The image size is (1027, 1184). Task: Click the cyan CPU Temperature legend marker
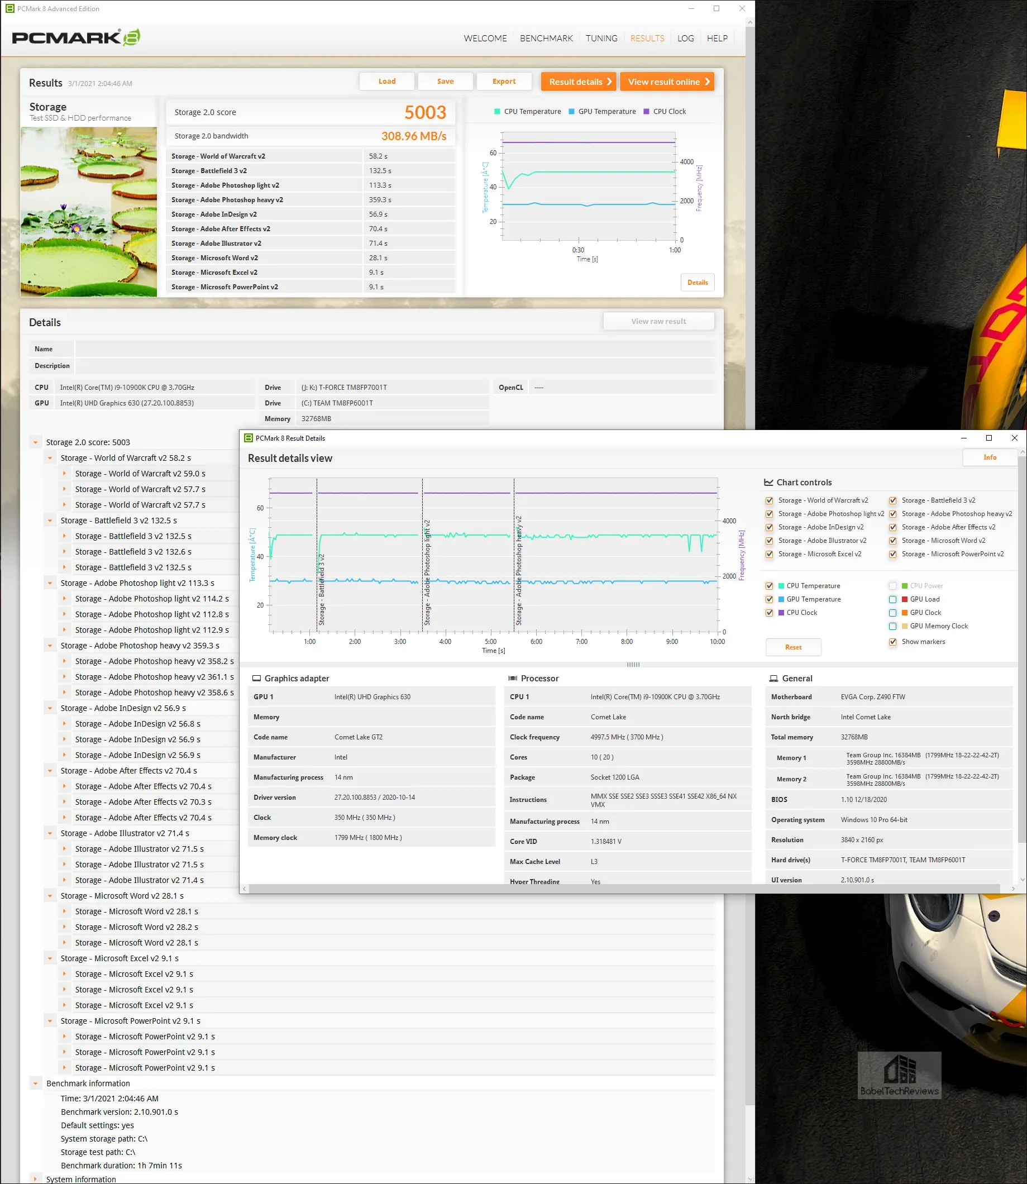[497, 112]
